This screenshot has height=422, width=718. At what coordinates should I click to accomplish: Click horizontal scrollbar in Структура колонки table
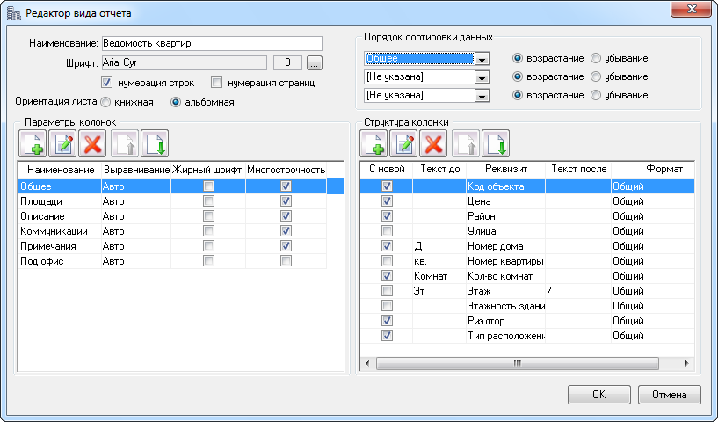(x=519, y=362)
